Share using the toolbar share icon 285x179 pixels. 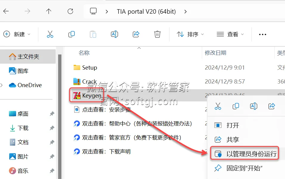pos(136,34)
